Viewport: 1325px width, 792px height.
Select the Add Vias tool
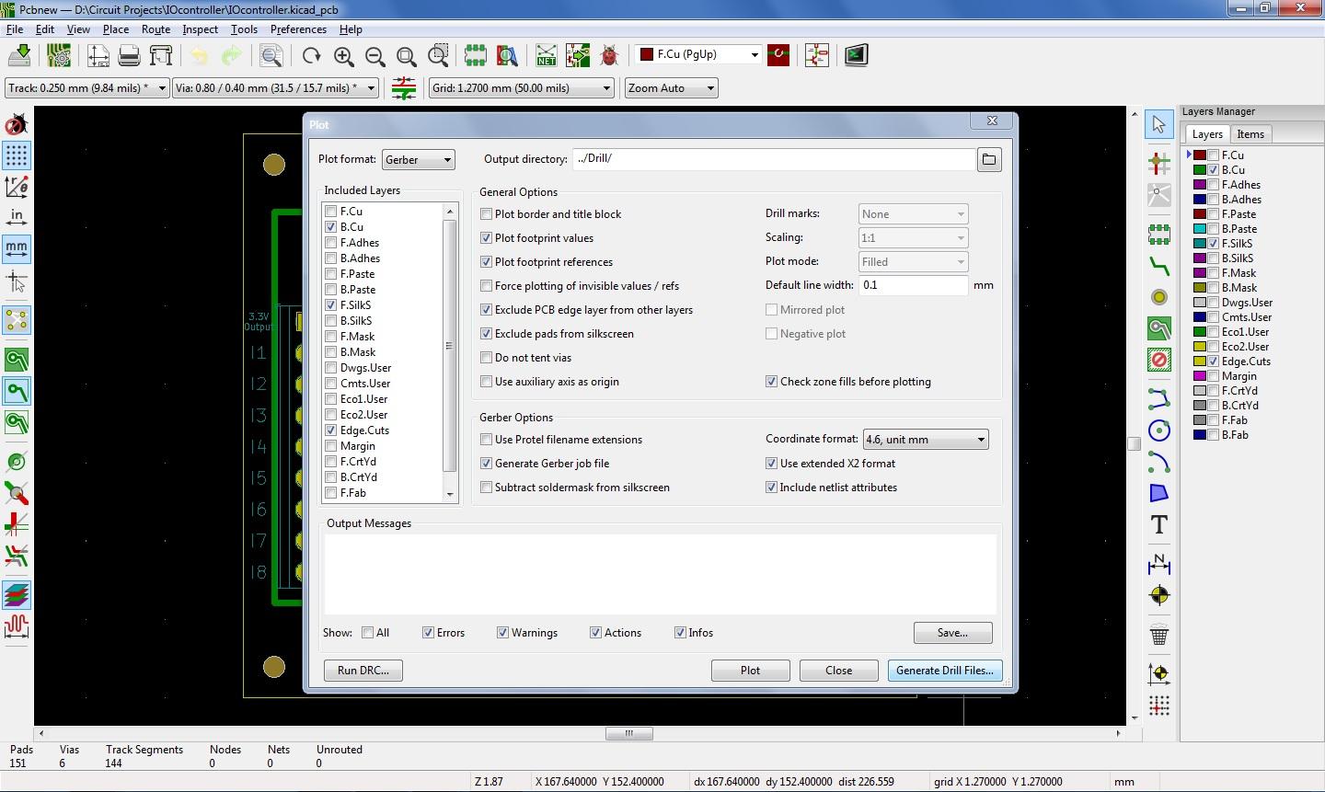1159,297
